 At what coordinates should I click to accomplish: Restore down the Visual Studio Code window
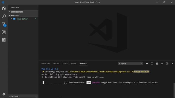pos(164,2)
